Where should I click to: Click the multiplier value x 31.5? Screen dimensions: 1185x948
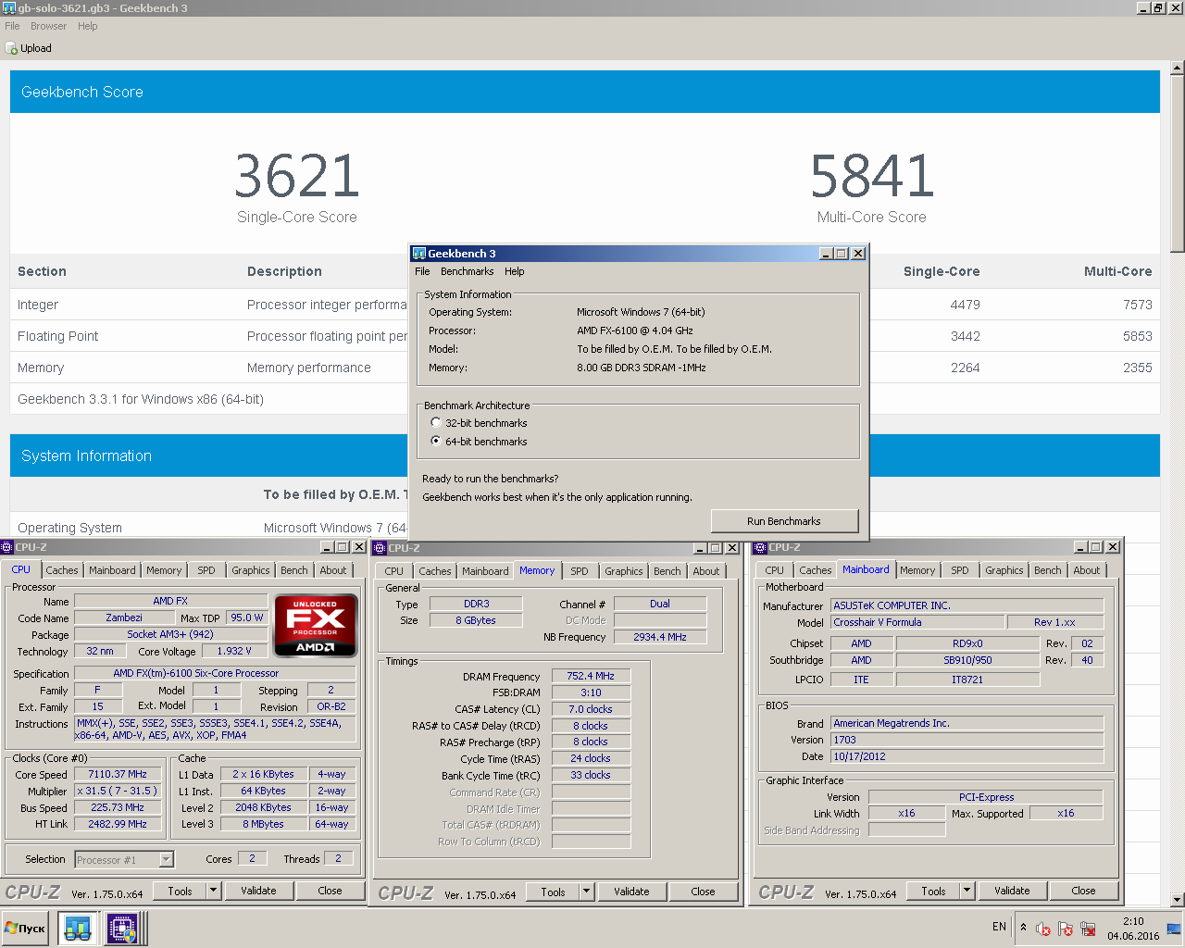coord(118,791)
